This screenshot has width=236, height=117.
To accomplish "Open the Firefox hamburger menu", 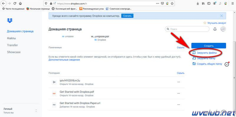I will pyautogui.click(x=233, y=3).
